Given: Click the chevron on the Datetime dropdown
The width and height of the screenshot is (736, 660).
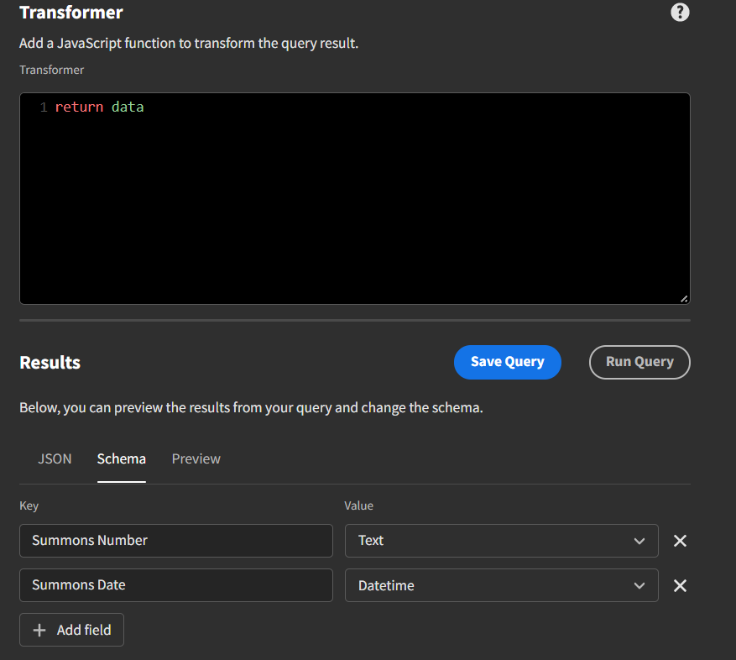Looking at the screenshot, I should (640, 585).
